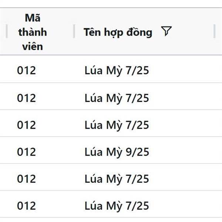Click empty header space right of the filter icon

coord(192,31)
